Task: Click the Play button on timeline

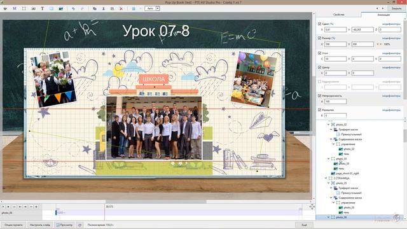Action: 3,207
